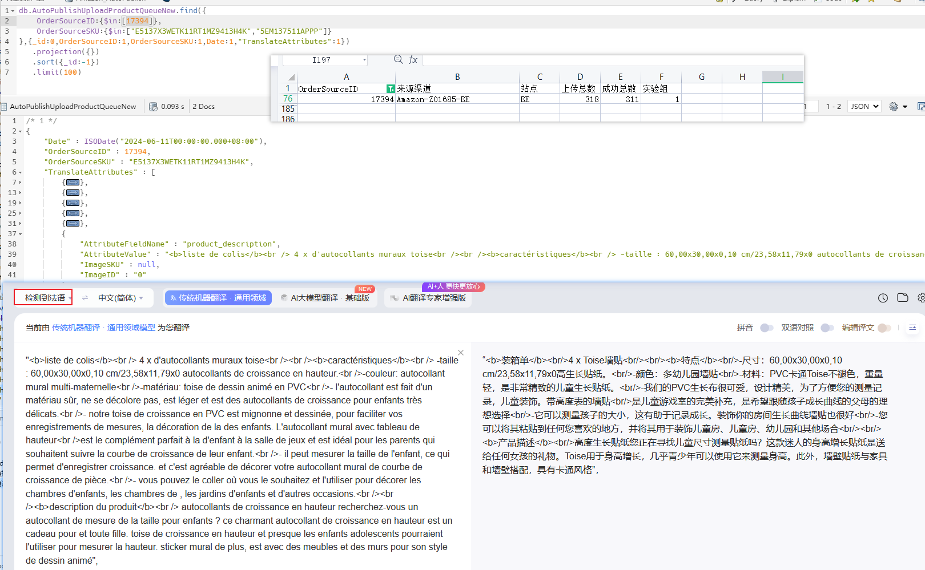This screenshot has width=925, height=570.
Task: Open the translator's folder icon
Action: tap(903, 298)
